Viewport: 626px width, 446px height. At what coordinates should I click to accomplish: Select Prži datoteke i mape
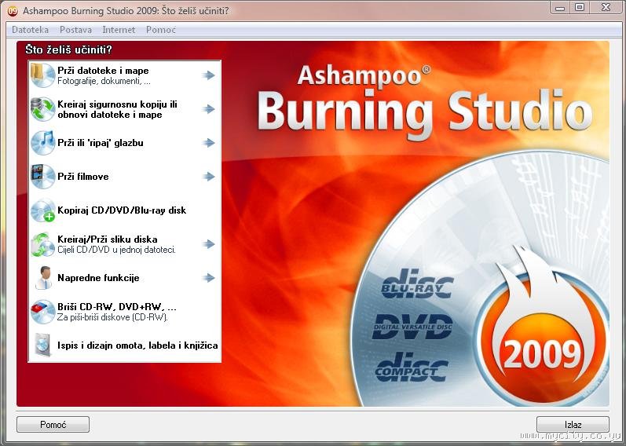pos(125,75)
